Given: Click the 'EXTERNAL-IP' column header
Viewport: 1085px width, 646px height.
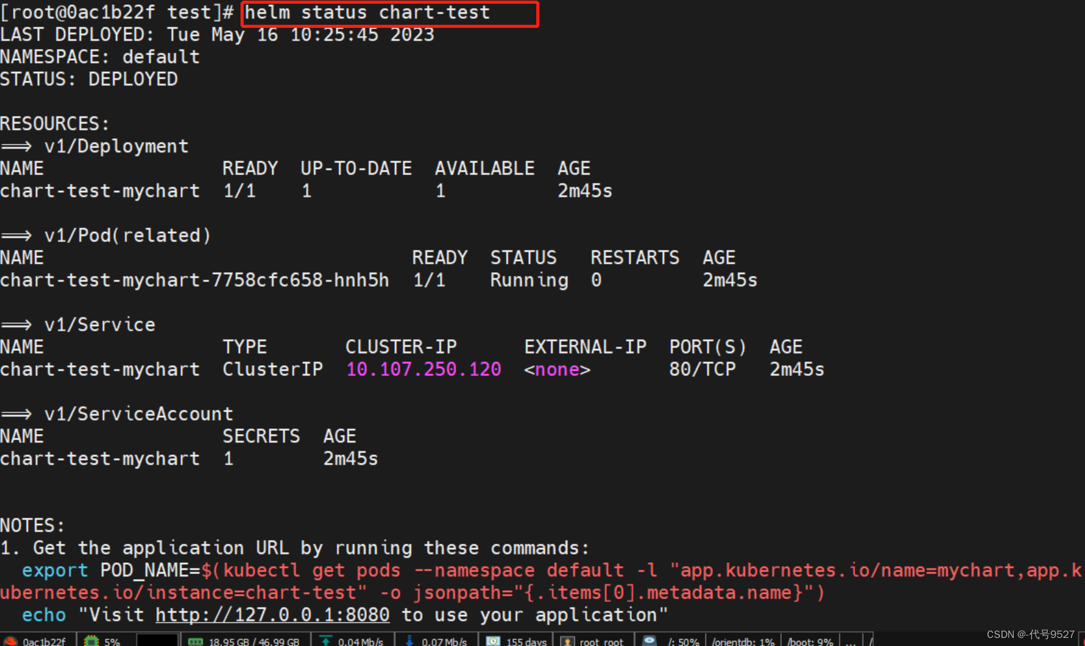Looking at the screenshot, I should 585,347.
